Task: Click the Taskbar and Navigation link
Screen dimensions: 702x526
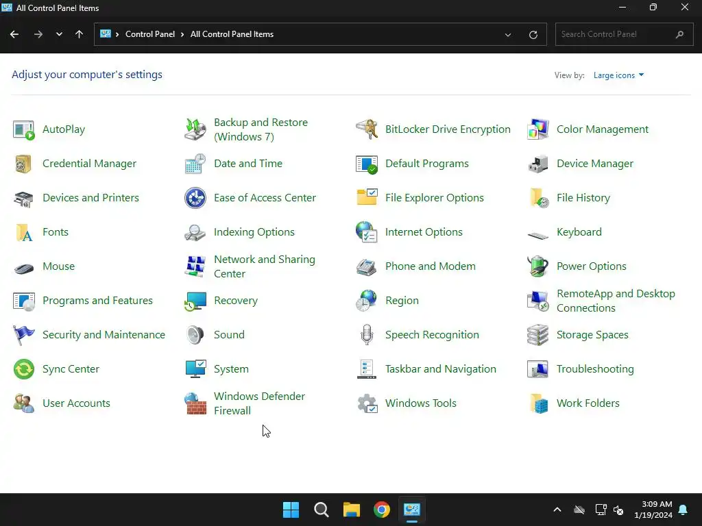Action: coord(441,369)
